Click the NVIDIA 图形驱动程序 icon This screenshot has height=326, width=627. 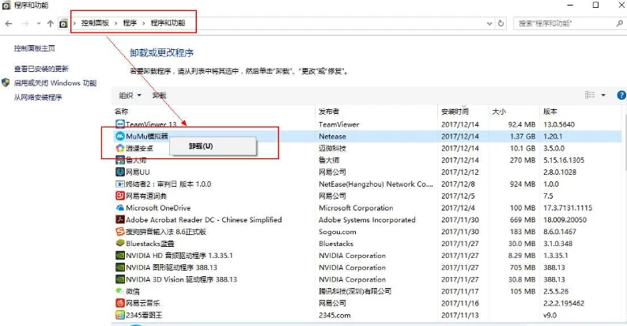(x=120, y=267)
